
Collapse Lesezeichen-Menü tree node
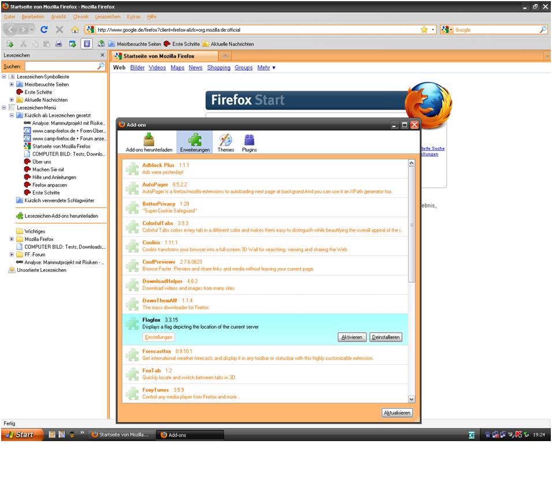click(x=4, y=107)
